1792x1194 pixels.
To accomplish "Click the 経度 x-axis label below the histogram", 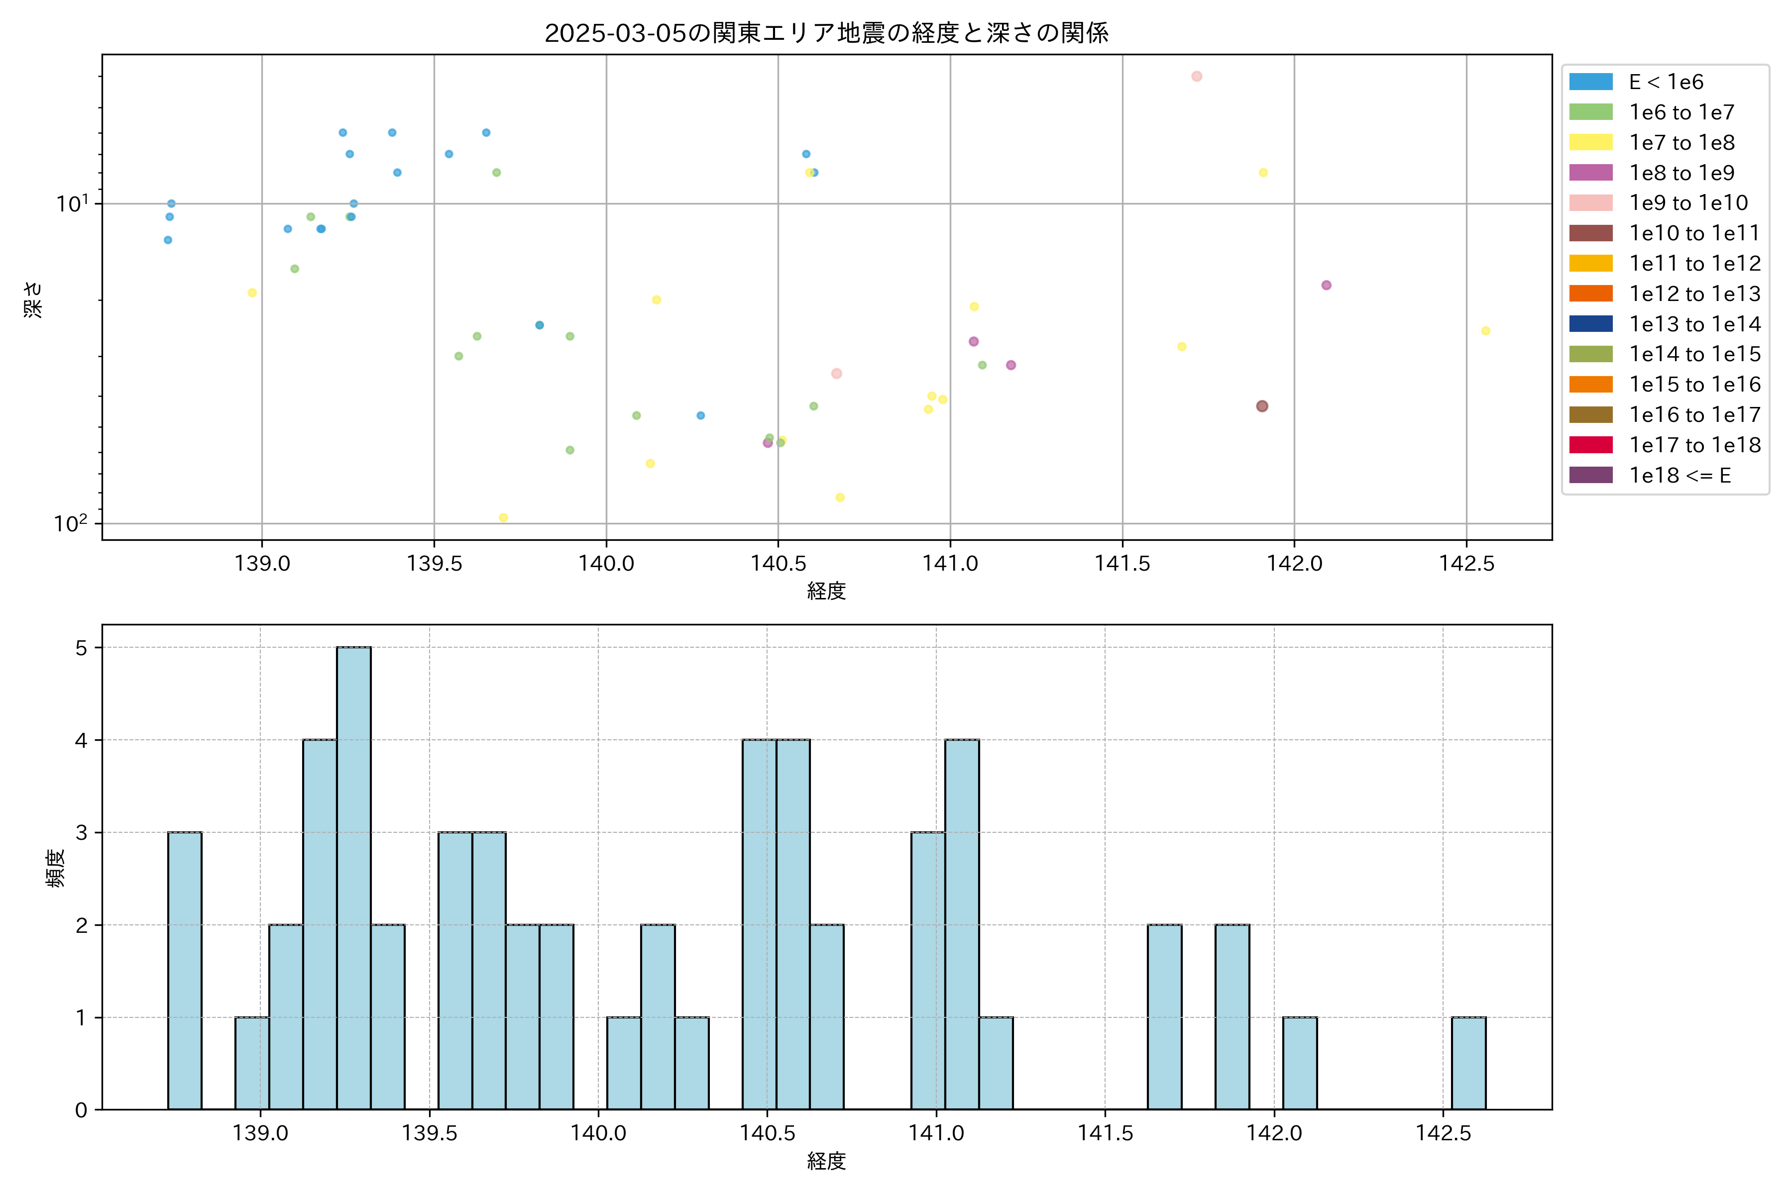I will 826,1161.
